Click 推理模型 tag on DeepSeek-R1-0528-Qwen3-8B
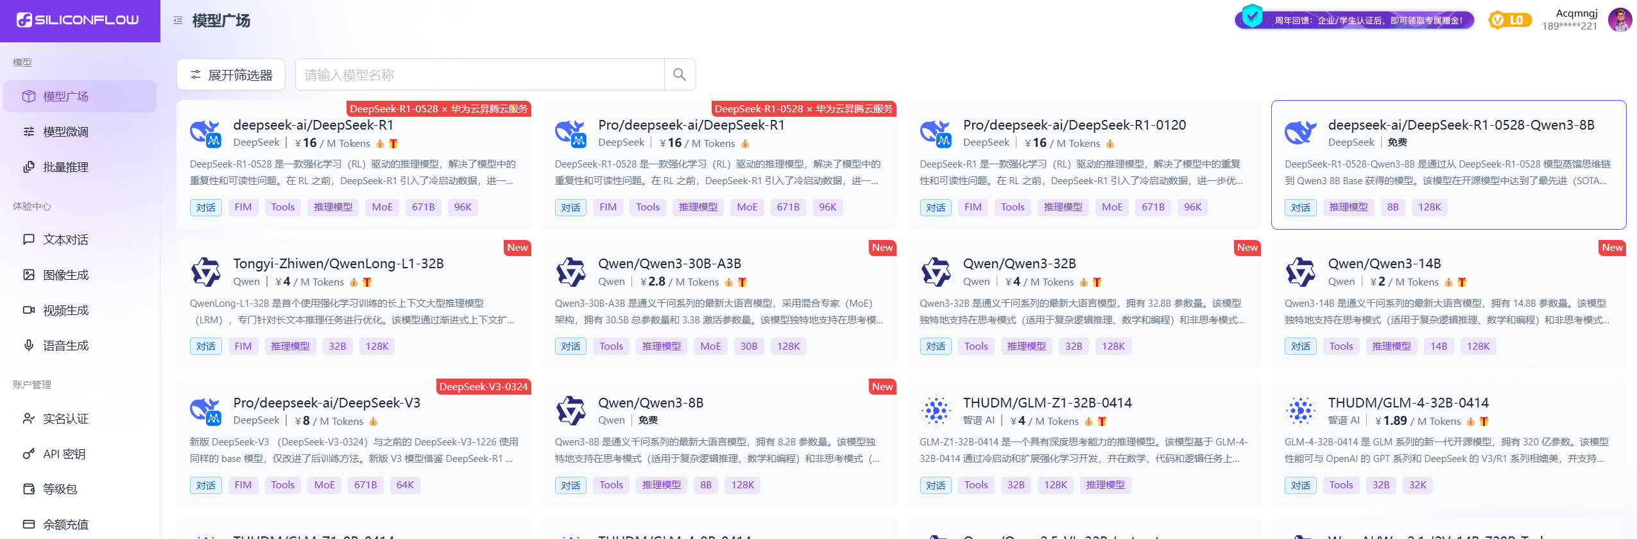The width and height of the screenshot is (1637, 539). (1348, 207)
